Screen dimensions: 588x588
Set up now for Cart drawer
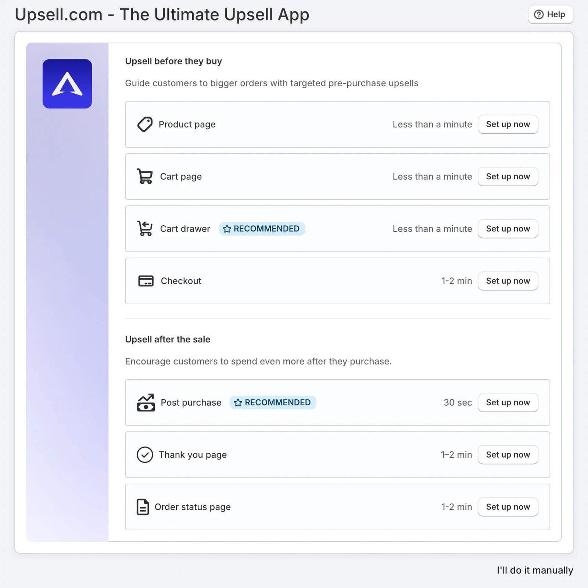click(x=508, y=229)
